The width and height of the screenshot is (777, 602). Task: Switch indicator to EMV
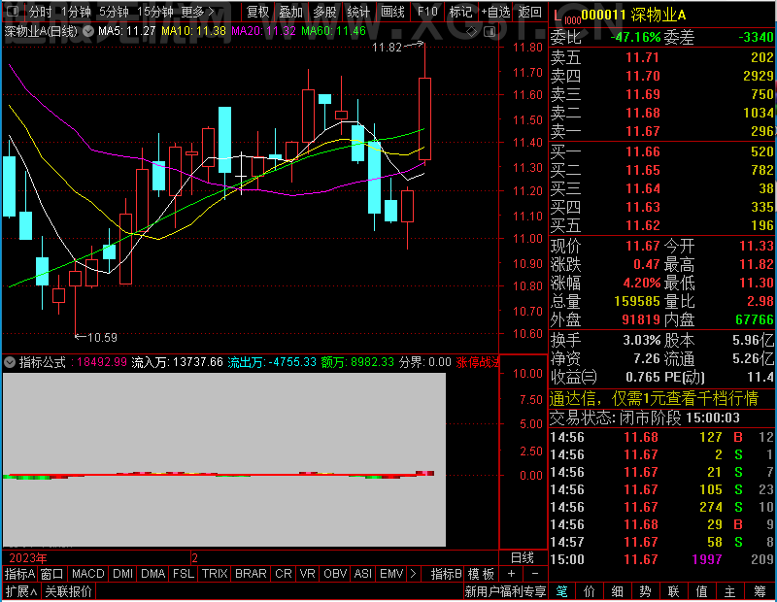coord(391,574)
